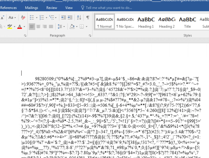The width and height of the screenshot is (209, 158).
Task: Toggle justify alignment
Action: [51, 27]
